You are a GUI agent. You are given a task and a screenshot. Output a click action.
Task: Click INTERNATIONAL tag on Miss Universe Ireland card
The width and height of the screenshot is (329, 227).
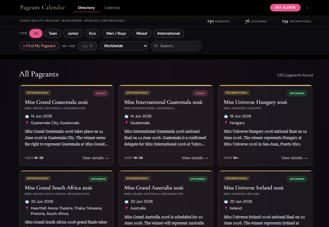[x=237, y=178]
